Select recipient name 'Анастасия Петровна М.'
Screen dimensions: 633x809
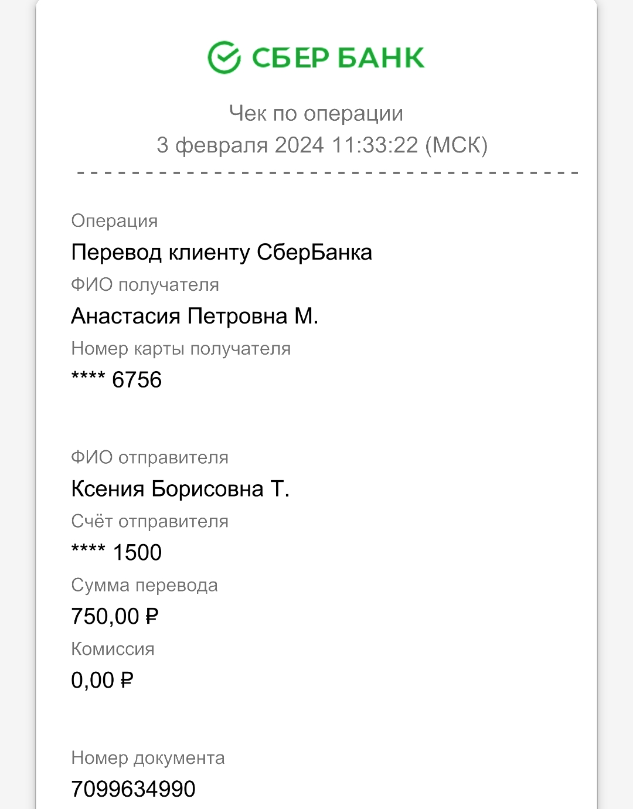click(x=195, y=317)
